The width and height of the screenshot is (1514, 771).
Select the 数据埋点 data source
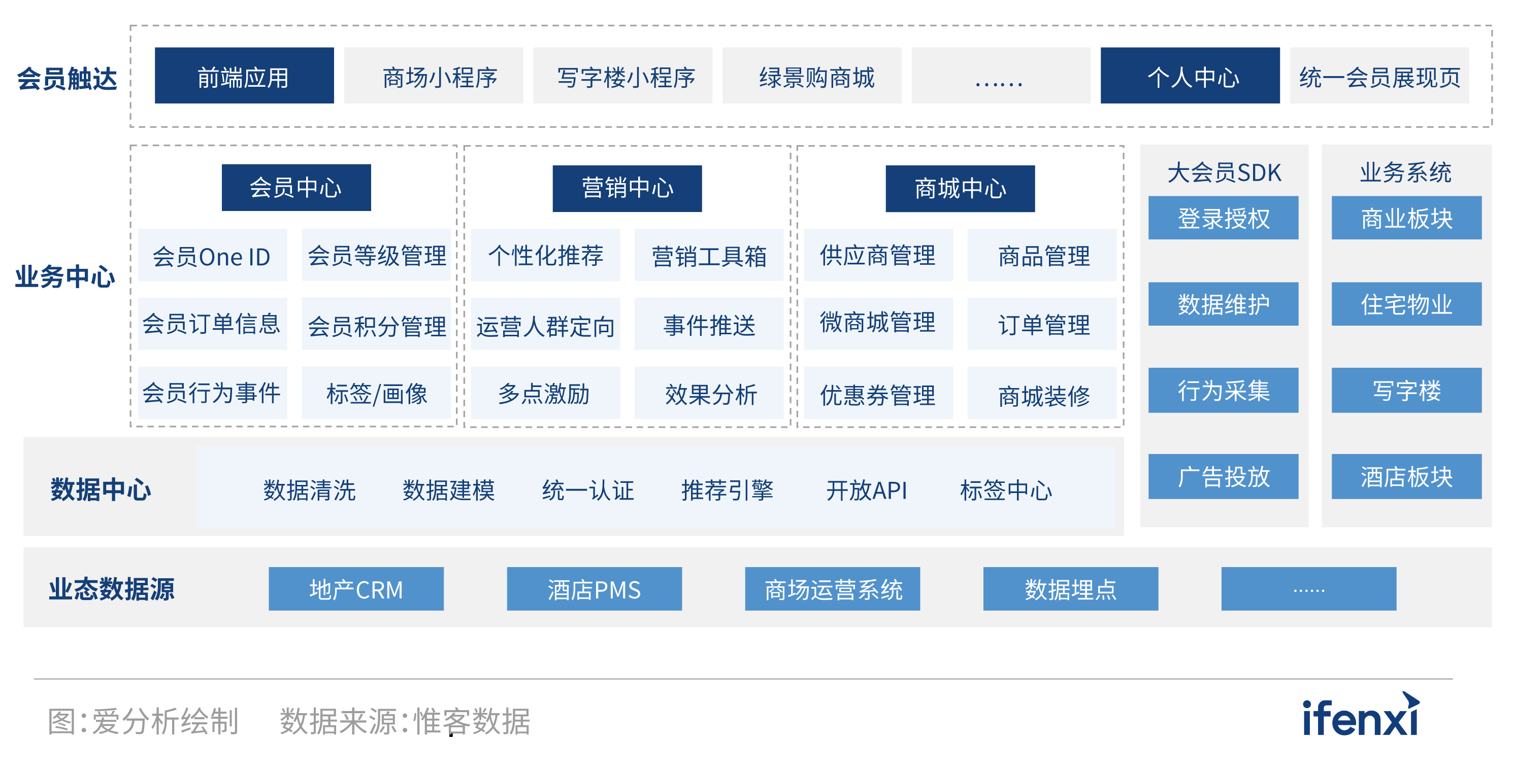coord(1070,589)
